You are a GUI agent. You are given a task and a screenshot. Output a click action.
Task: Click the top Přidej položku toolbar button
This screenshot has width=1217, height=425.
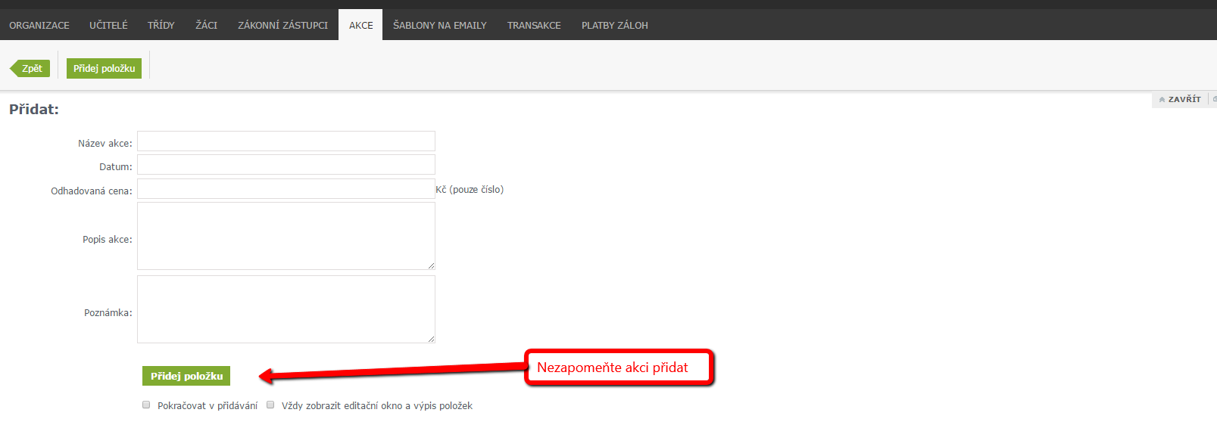click(x=104, y=68)
